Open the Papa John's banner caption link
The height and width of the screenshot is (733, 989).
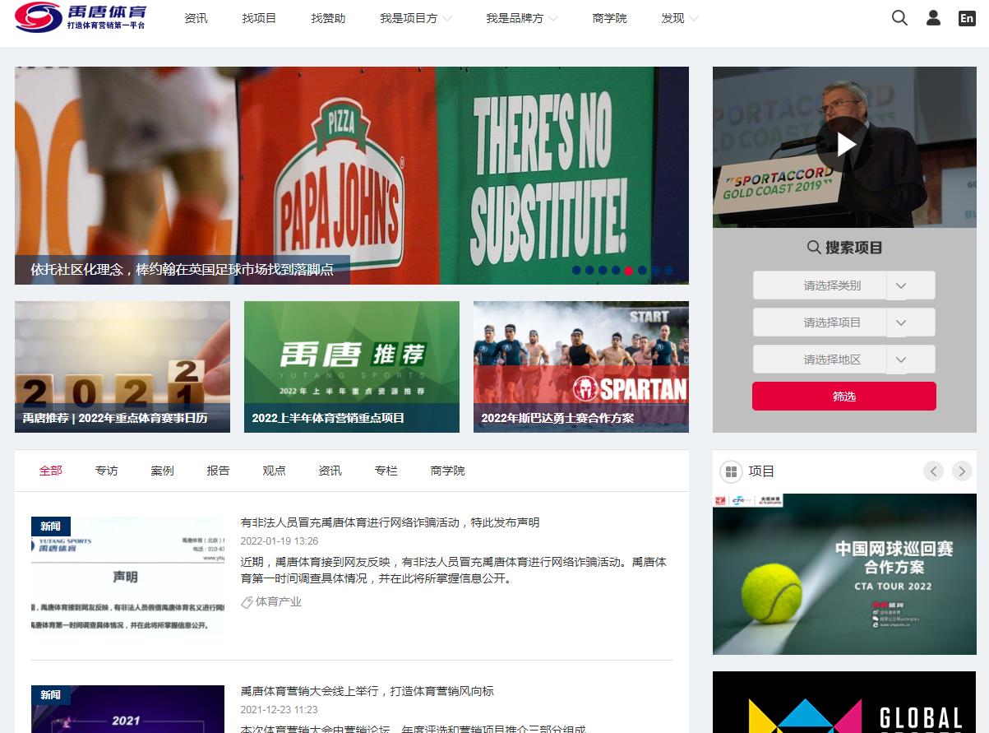(x=182, y=270)
